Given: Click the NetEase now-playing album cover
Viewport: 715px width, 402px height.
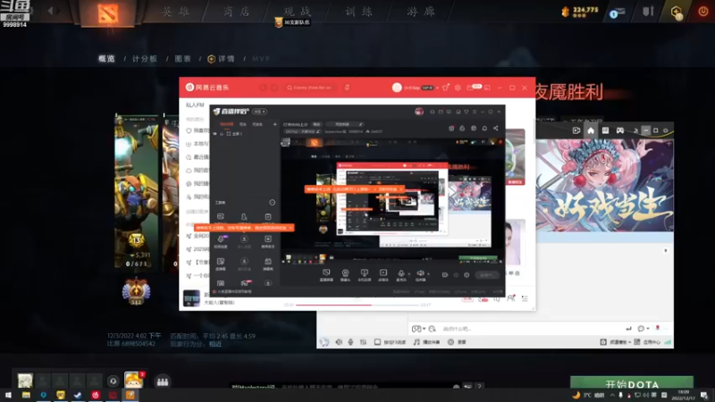Looking at the screenshot, I should click(x=191, y=298).
